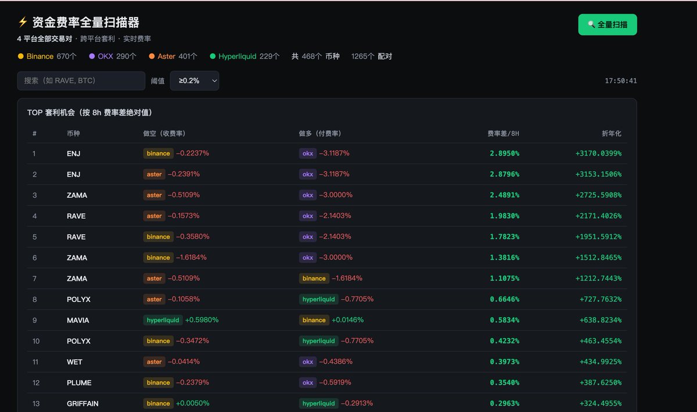Screen dimensions: 697x412
Task: Click the WET coin name
Action: [x=74, y=362]
